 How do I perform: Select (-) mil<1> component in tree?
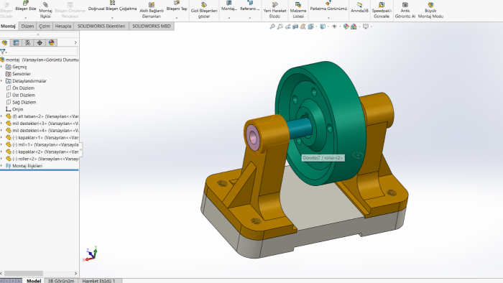click(x=42, y=145)
